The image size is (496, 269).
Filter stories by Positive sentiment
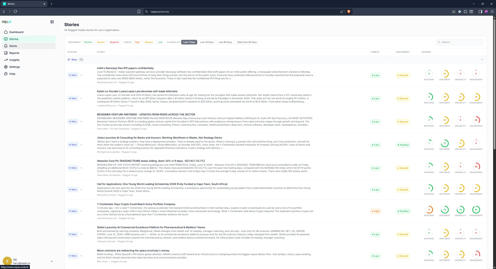88,42
